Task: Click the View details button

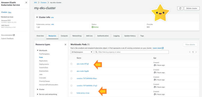Action: pos(190,44)
